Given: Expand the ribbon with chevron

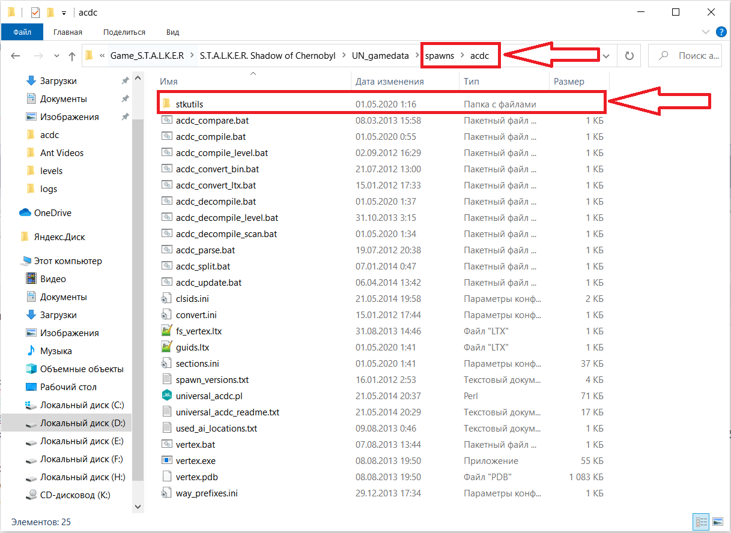Looking at the screenshot, I should [706, 32].
